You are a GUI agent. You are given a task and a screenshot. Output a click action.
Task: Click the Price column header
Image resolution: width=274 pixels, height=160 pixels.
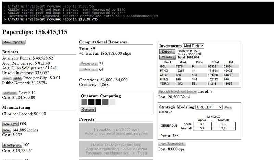[199, 62]
